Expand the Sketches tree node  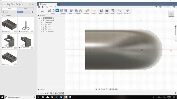tap(41, 29)
